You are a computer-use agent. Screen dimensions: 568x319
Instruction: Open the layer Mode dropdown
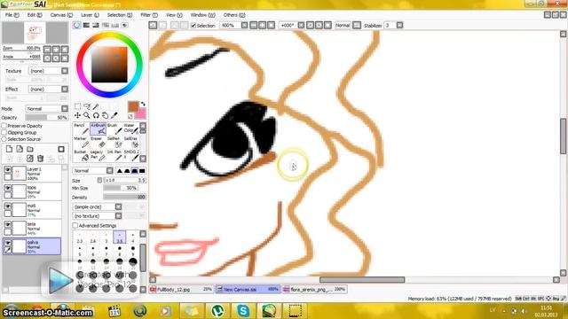pos(47,108)
